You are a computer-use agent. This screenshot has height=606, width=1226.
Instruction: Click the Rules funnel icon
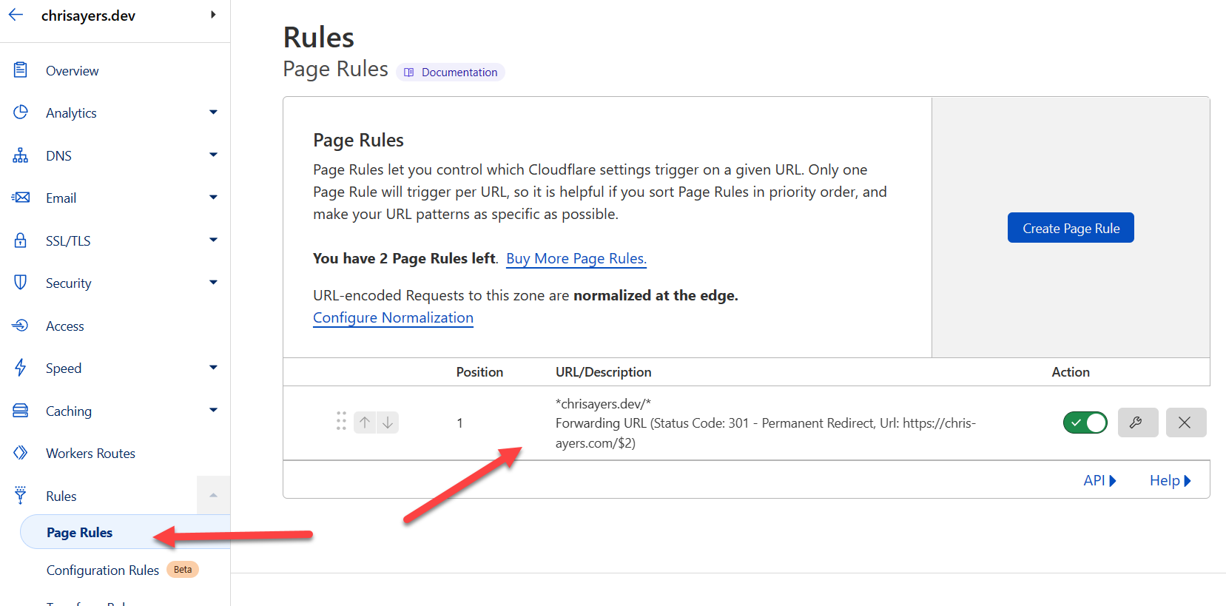[x=21, y=496]
